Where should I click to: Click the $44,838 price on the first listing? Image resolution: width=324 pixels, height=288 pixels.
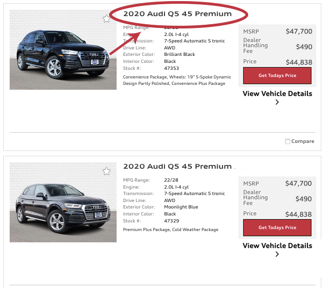pyautogui.click(x=298, y=62)
